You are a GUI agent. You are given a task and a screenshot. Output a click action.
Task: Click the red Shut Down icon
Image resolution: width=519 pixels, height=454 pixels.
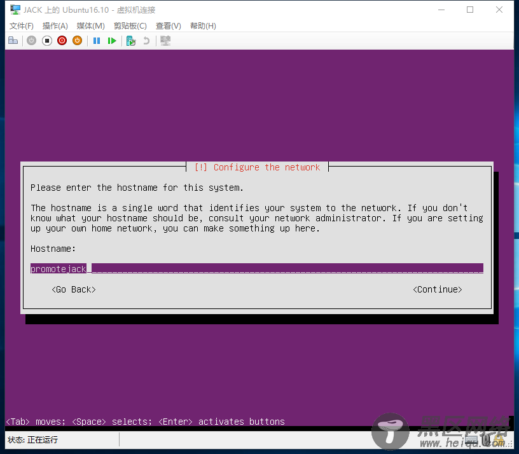[x=62, y=41]
